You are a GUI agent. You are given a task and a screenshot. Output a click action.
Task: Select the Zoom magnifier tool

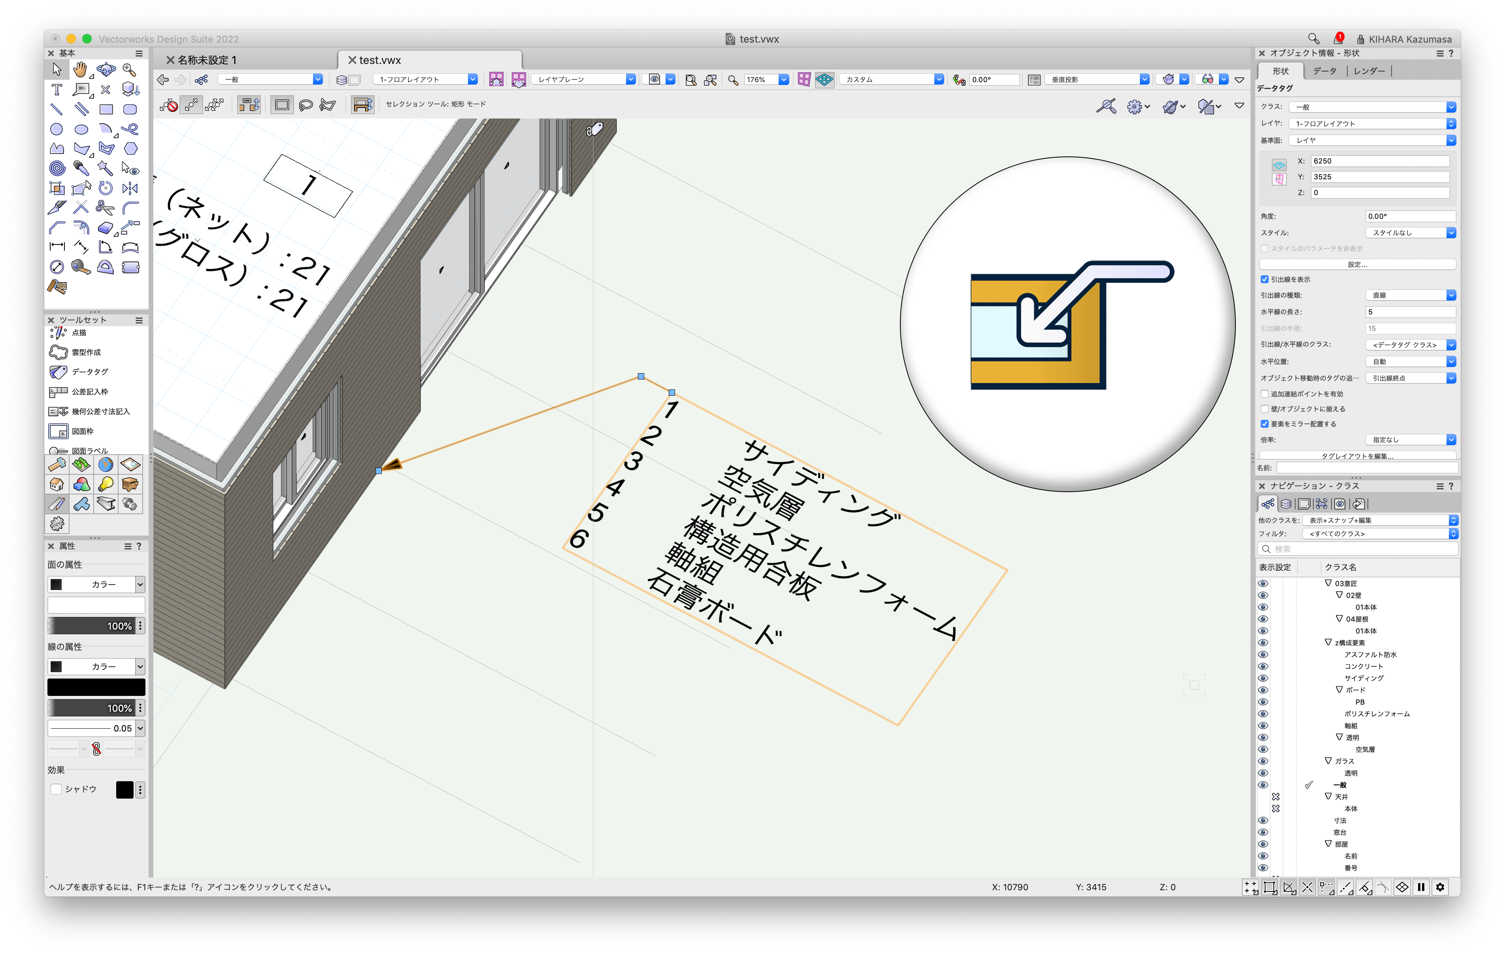point(130,70)
